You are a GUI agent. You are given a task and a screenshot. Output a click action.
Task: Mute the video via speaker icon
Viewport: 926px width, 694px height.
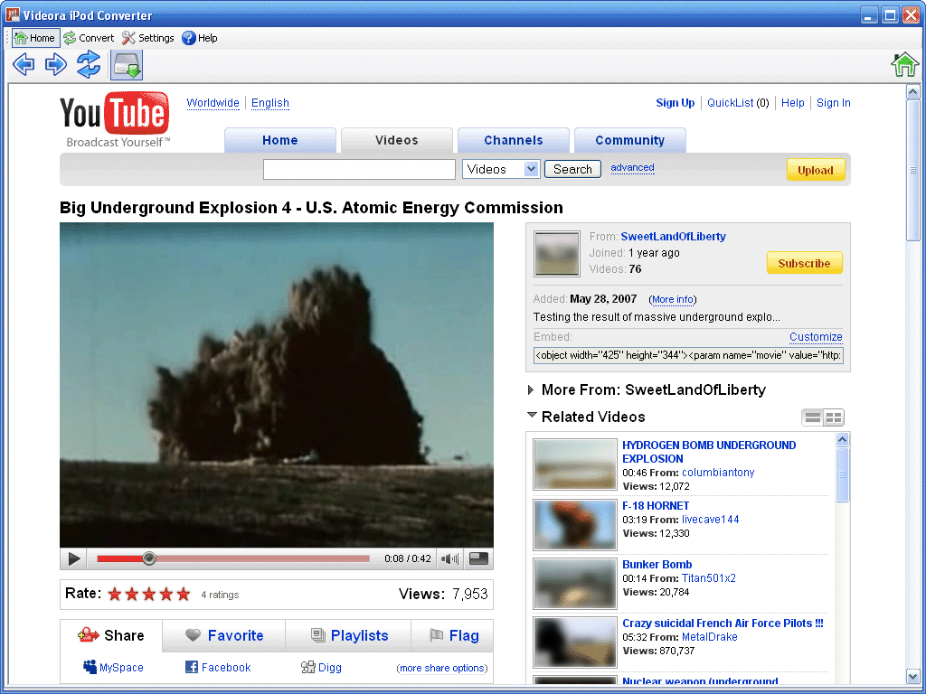(450, 558)
